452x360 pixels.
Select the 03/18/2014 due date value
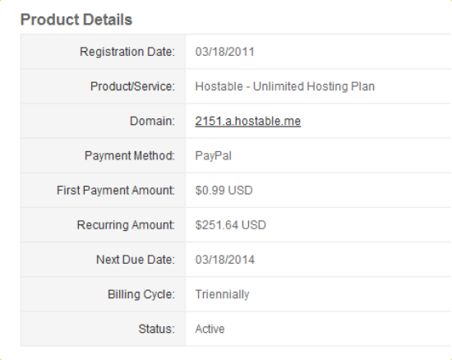[225, 260]
